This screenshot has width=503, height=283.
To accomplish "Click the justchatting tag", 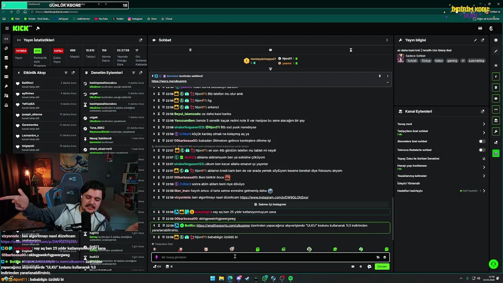I will 477,61.
